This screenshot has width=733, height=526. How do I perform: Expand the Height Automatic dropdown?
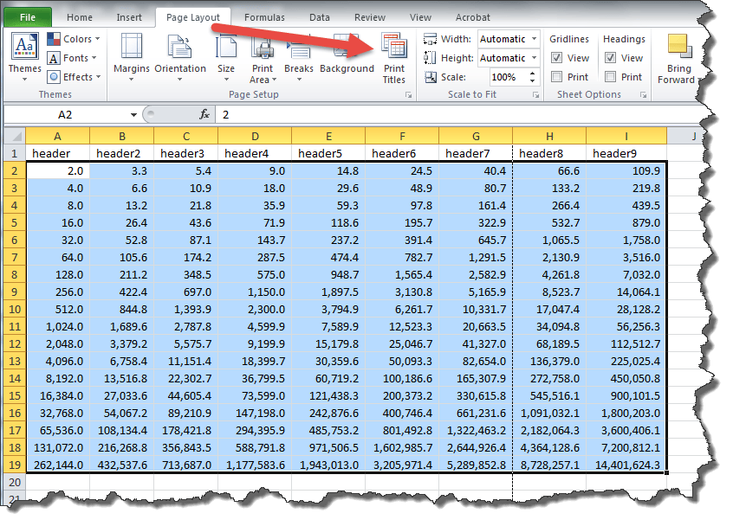(x=534, y=58)
